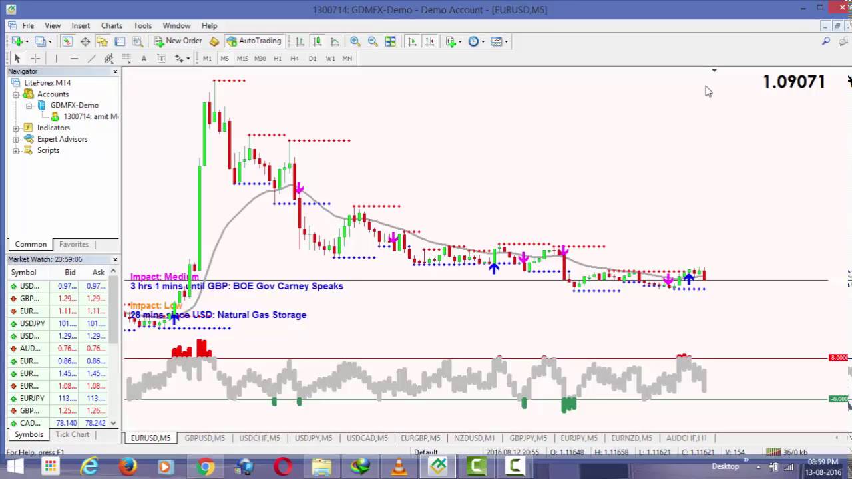Select the equidistant channel tool
The image size is (852, 479).
point(108,59)
